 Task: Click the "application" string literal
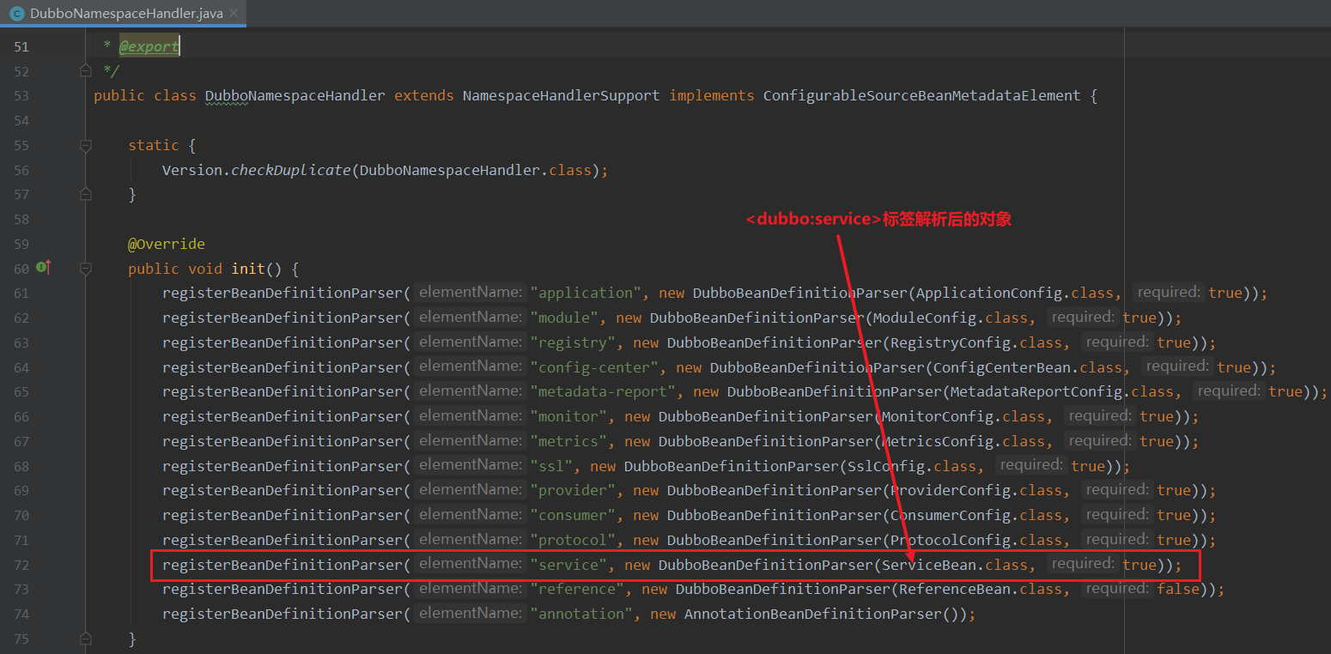[x=586, y=293]
